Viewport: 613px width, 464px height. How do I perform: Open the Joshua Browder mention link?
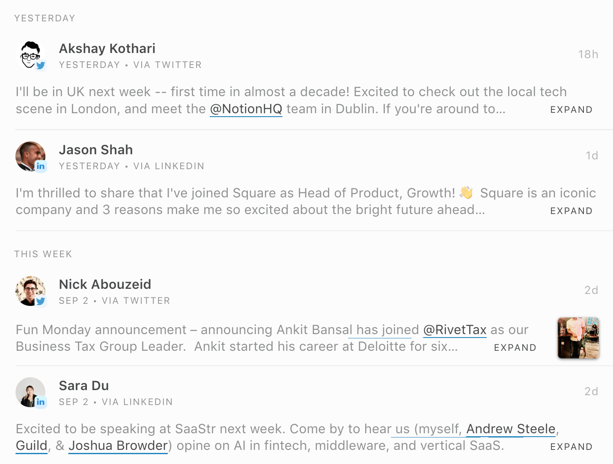[118, 446]
